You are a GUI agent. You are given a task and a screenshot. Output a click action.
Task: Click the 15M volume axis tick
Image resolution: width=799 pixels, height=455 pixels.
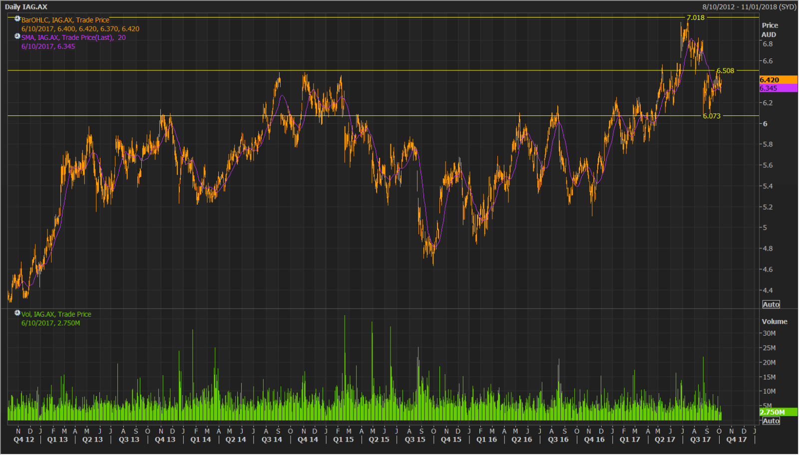pyautogui.click(x=769, y=377)
